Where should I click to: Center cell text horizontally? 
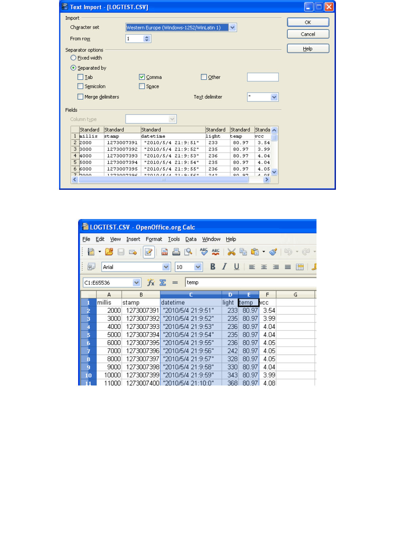264,267
